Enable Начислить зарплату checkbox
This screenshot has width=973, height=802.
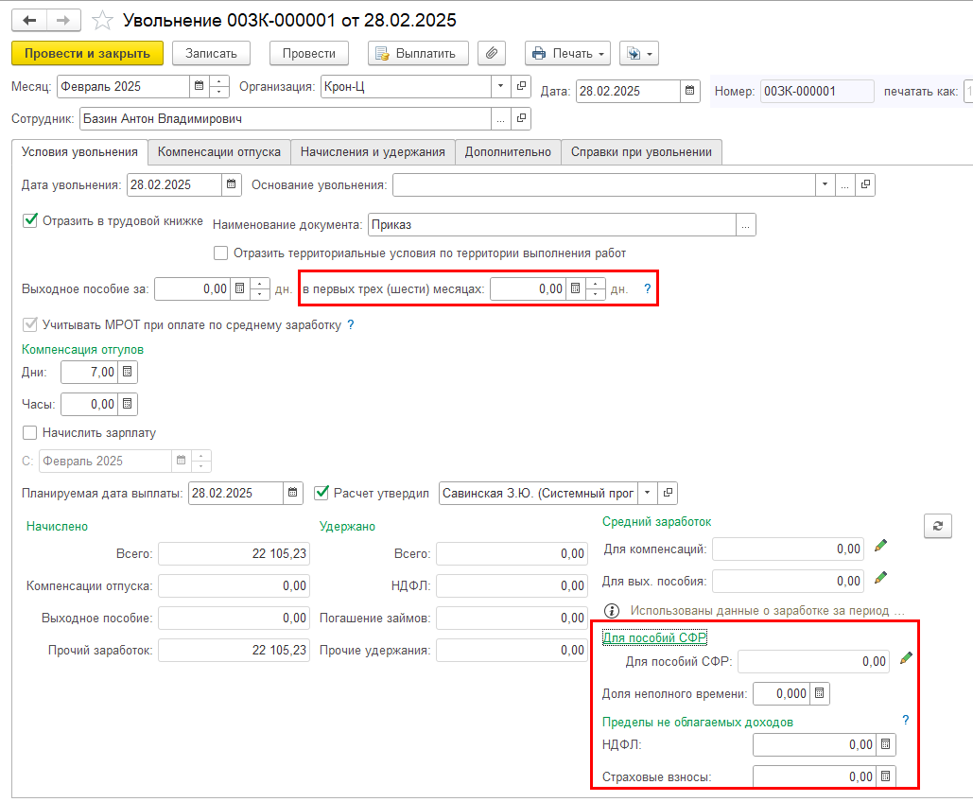(30, 433)
